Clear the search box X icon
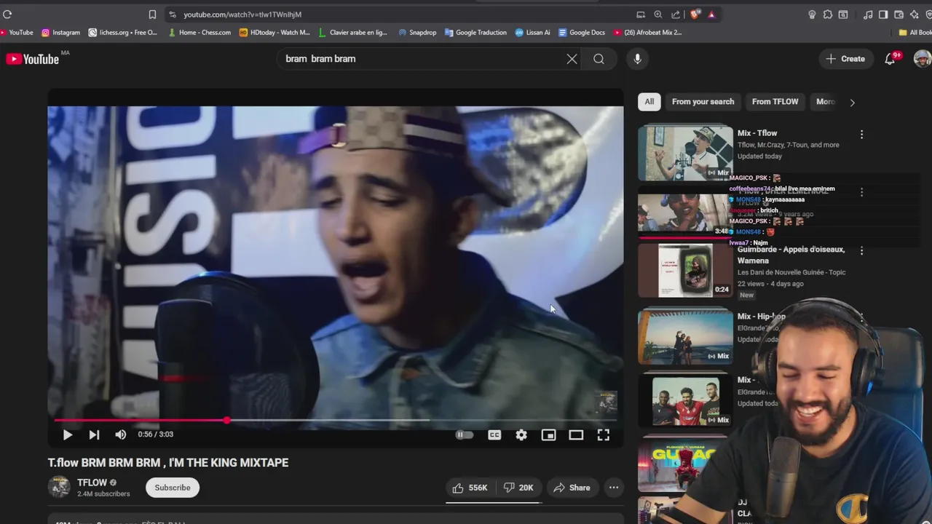932x524 pixels. pos(572,59)
